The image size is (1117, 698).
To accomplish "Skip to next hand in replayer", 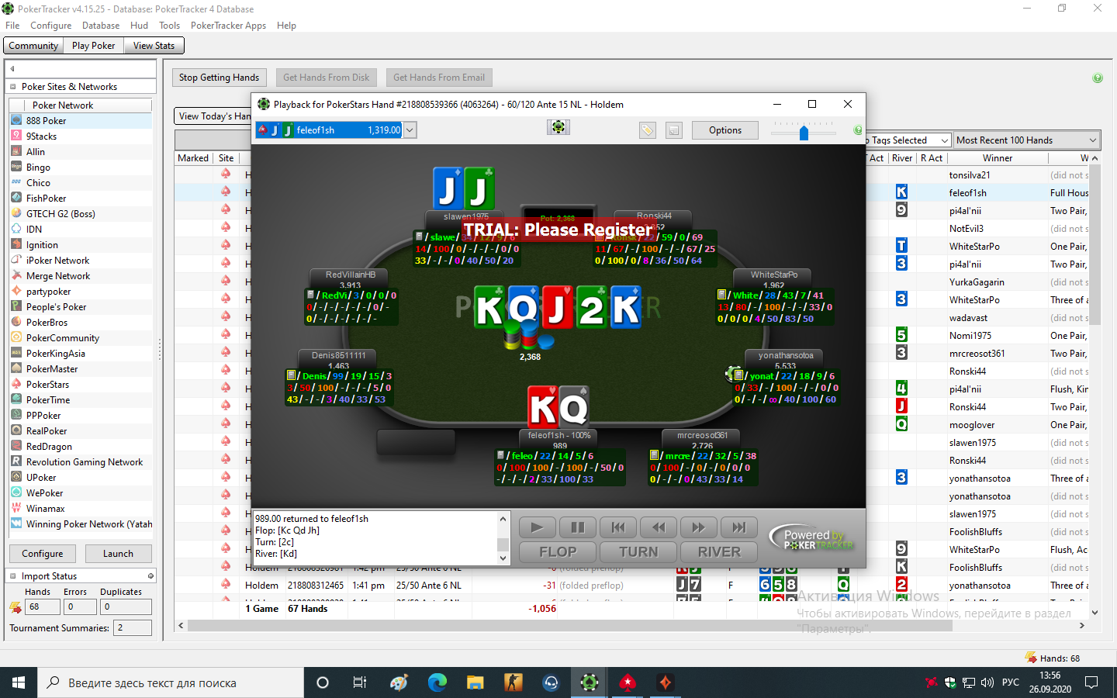I will click(x=738, y=527).
